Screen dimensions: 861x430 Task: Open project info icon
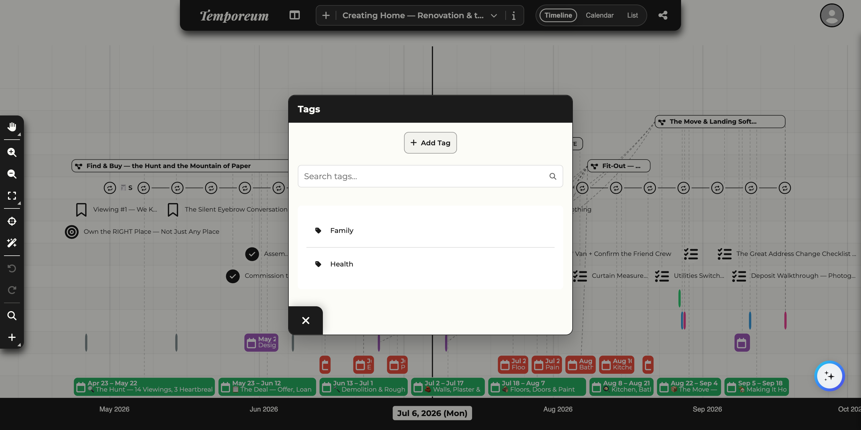coord(514,15)
